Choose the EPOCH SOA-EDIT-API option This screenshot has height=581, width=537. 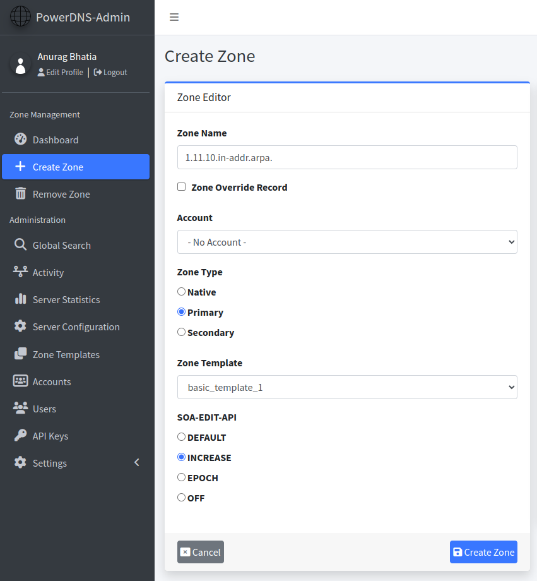pos(181,477)
